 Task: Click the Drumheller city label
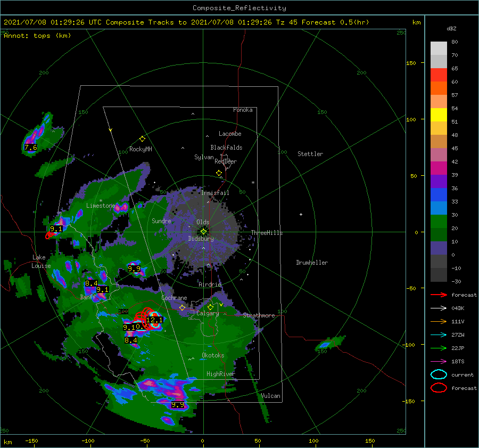tap(312, 263)
